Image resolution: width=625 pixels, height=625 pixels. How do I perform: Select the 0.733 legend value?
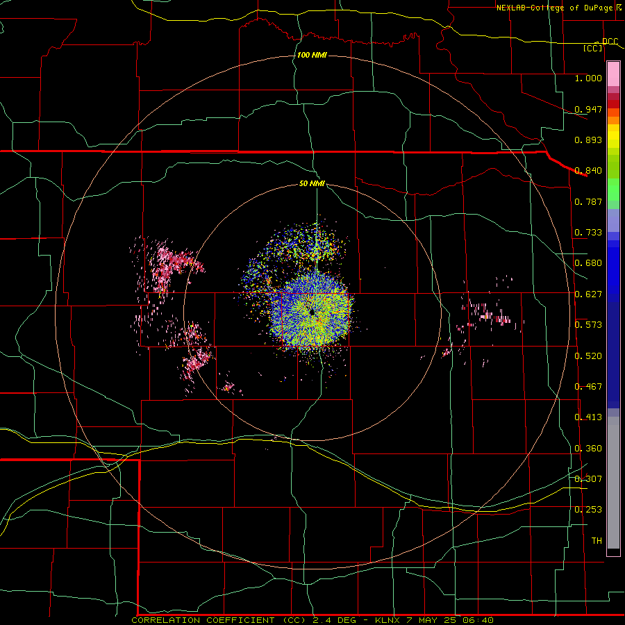pyautogui.click(x=588, y=233)
